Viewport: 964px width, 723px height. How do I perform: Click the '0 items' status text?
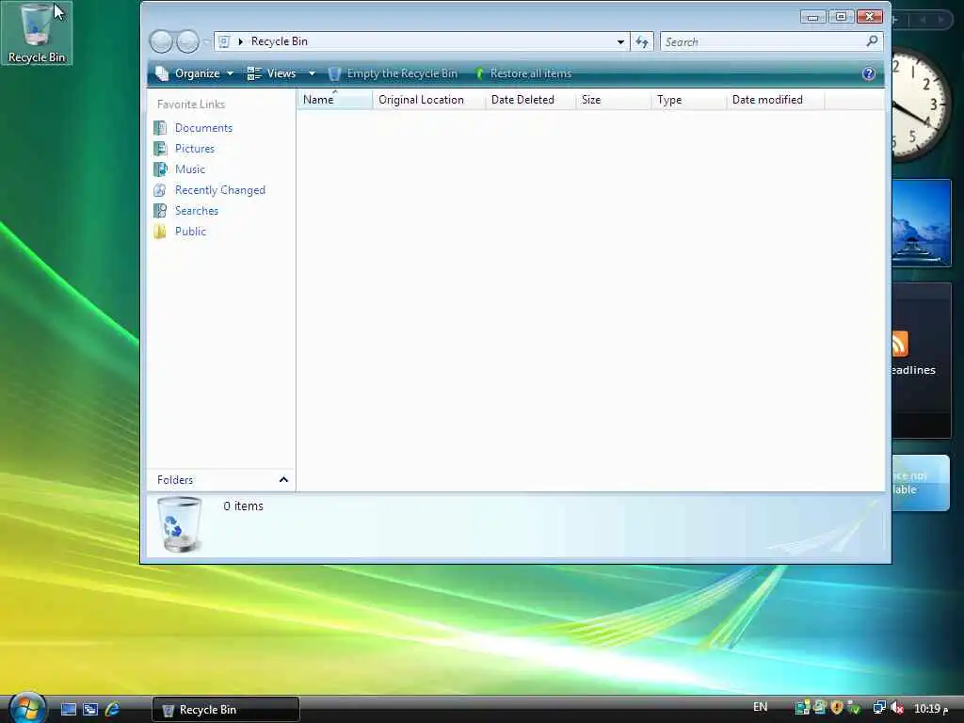pos(243,506)
